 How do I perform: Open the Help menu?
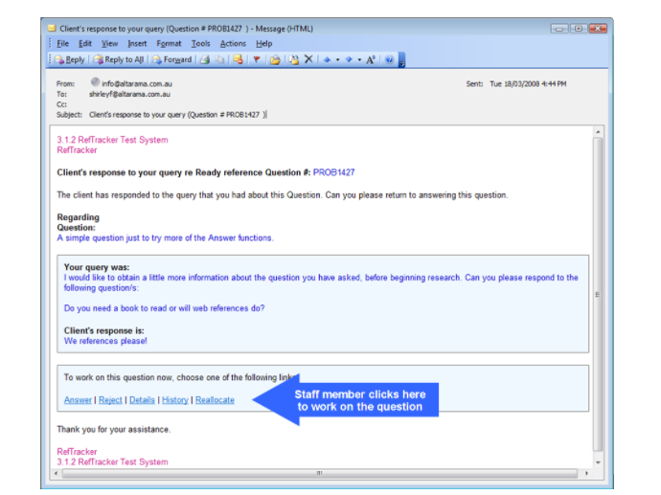263,44
